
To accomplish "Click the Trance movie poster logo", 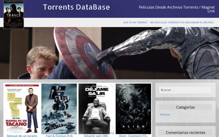I will (14, 14).
